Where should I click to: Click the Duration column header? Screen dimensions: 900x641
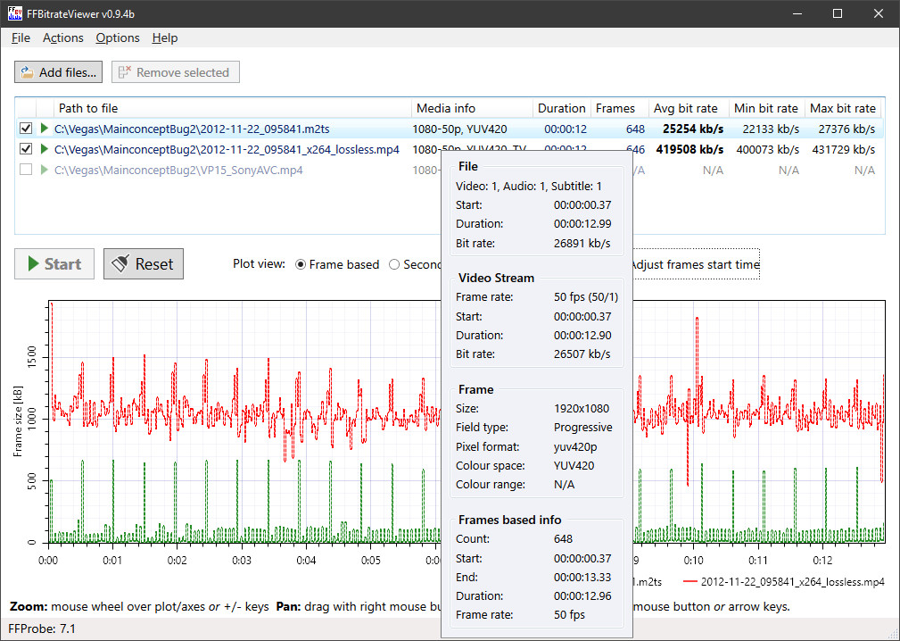click(561, 108)
